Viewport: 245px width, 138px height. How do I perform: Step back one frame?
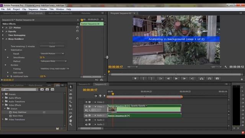[x=168, y=79]
